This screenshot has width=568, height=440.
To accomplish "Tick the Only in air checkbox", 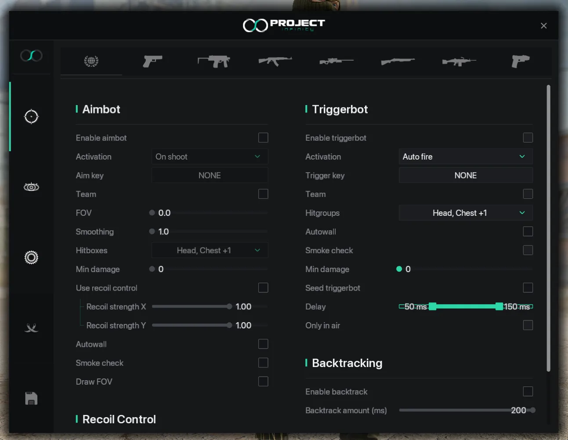I will tap(528, 325).
